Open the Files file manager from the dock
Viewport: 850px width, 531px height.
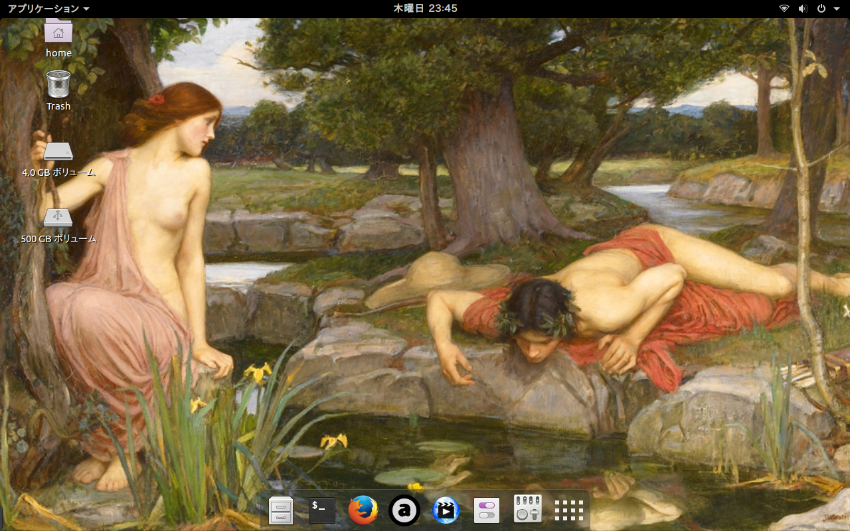[280, 510]
